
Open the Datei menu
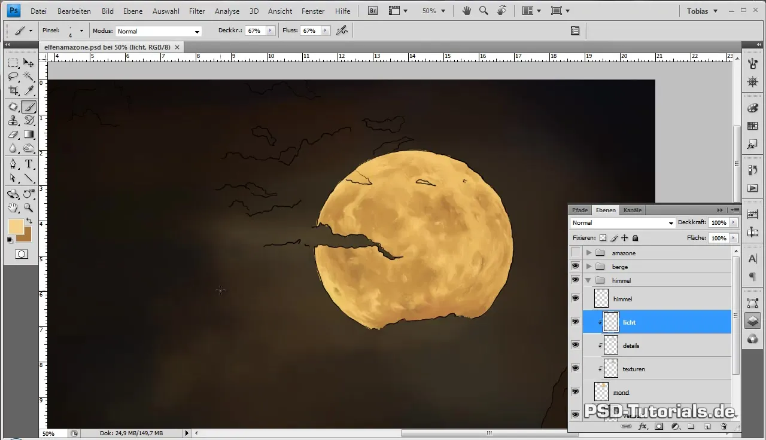[x=38, y=11]
